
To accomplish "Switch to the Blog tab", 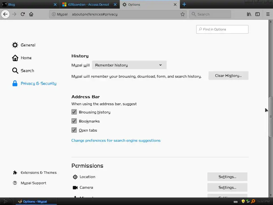I will 30,5.
